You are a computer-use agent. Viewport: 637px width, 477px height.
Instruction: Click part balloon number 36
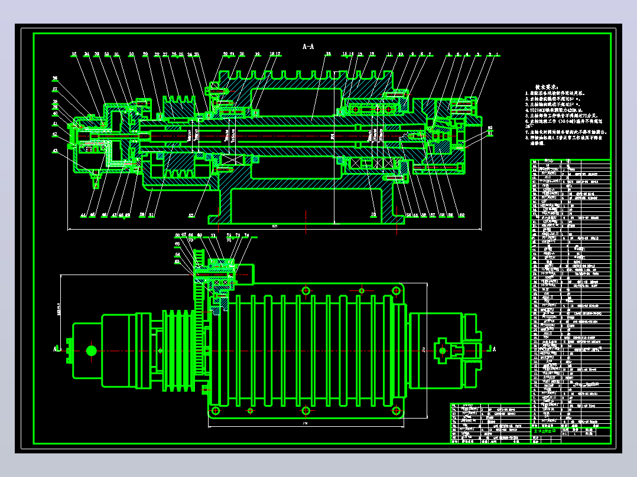click(x=55, y=79)
